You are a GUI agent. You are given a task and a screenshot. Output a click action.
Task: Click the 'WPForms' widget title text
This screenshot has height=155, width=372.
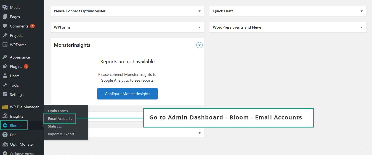point(62,27)
